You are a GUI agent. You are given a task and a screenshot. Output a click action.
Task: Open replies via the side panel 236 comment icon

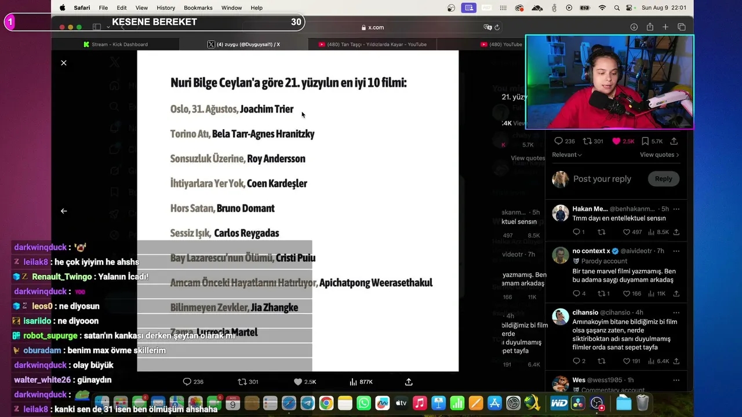[x=559, y=141]
